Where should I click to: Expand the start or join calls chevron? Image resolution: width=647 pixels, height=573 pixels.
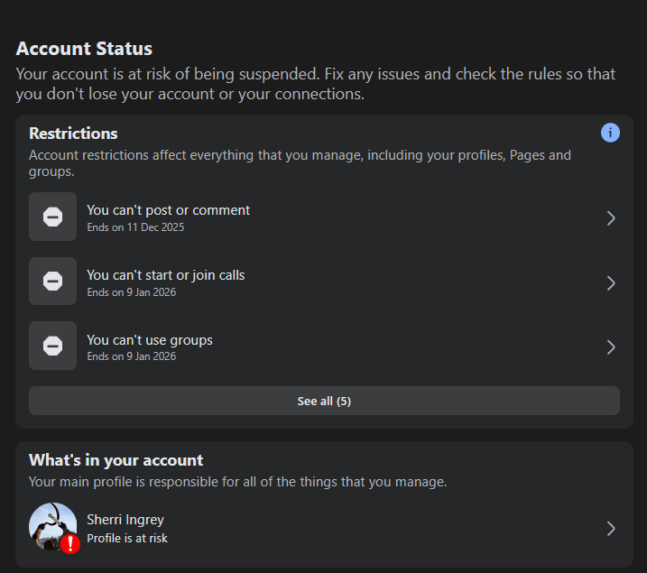[611, 282]
